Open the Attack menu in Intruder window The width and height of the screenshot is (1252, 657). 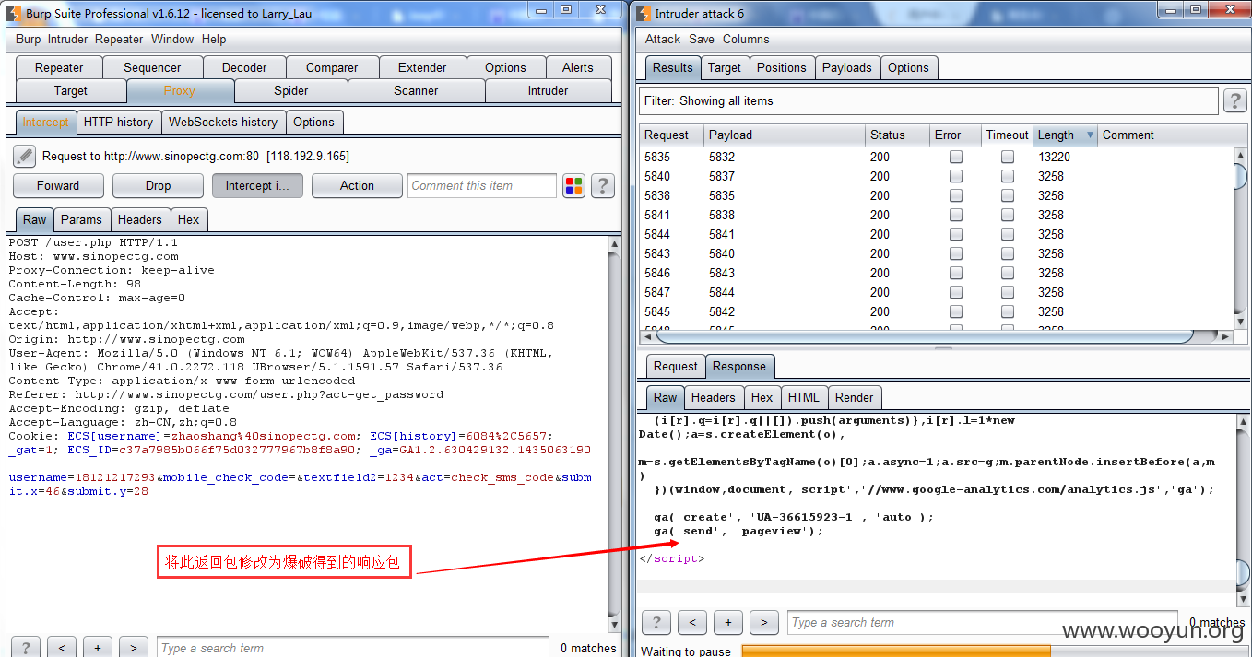coord(663,39)
